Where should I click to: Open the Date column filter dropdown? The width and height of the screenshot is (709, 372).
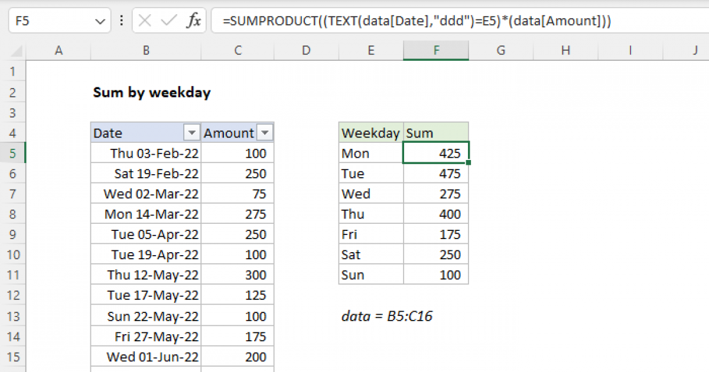[x=191, y=133]
